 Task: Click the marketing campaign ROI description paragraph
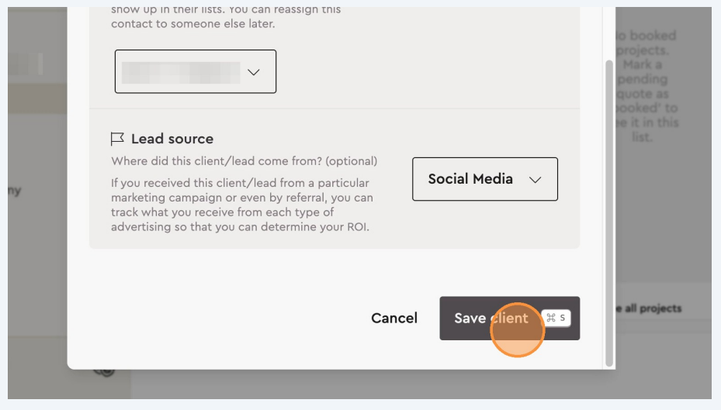point(241,205)
